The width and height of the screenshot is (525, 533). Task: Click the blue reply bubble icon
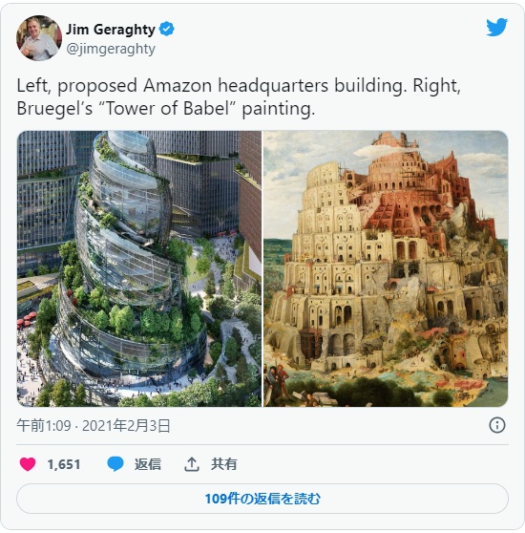[x=115, y=464]
